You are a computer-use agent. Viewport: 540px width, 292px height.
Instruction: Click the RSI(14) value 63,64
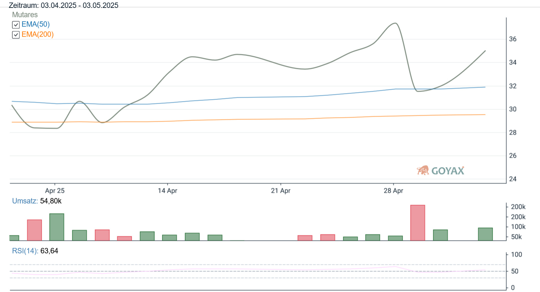[49, 251]
